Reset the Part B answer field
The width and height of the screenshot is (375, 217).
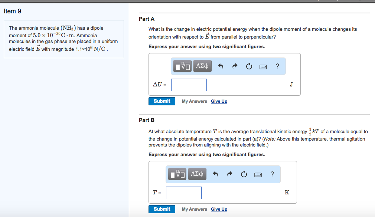click(x=244, y=174)
